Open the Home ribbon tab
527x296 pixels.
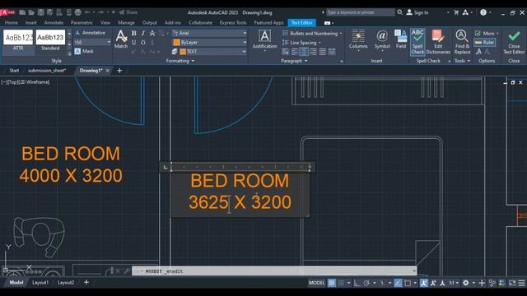tap(12, 22)
